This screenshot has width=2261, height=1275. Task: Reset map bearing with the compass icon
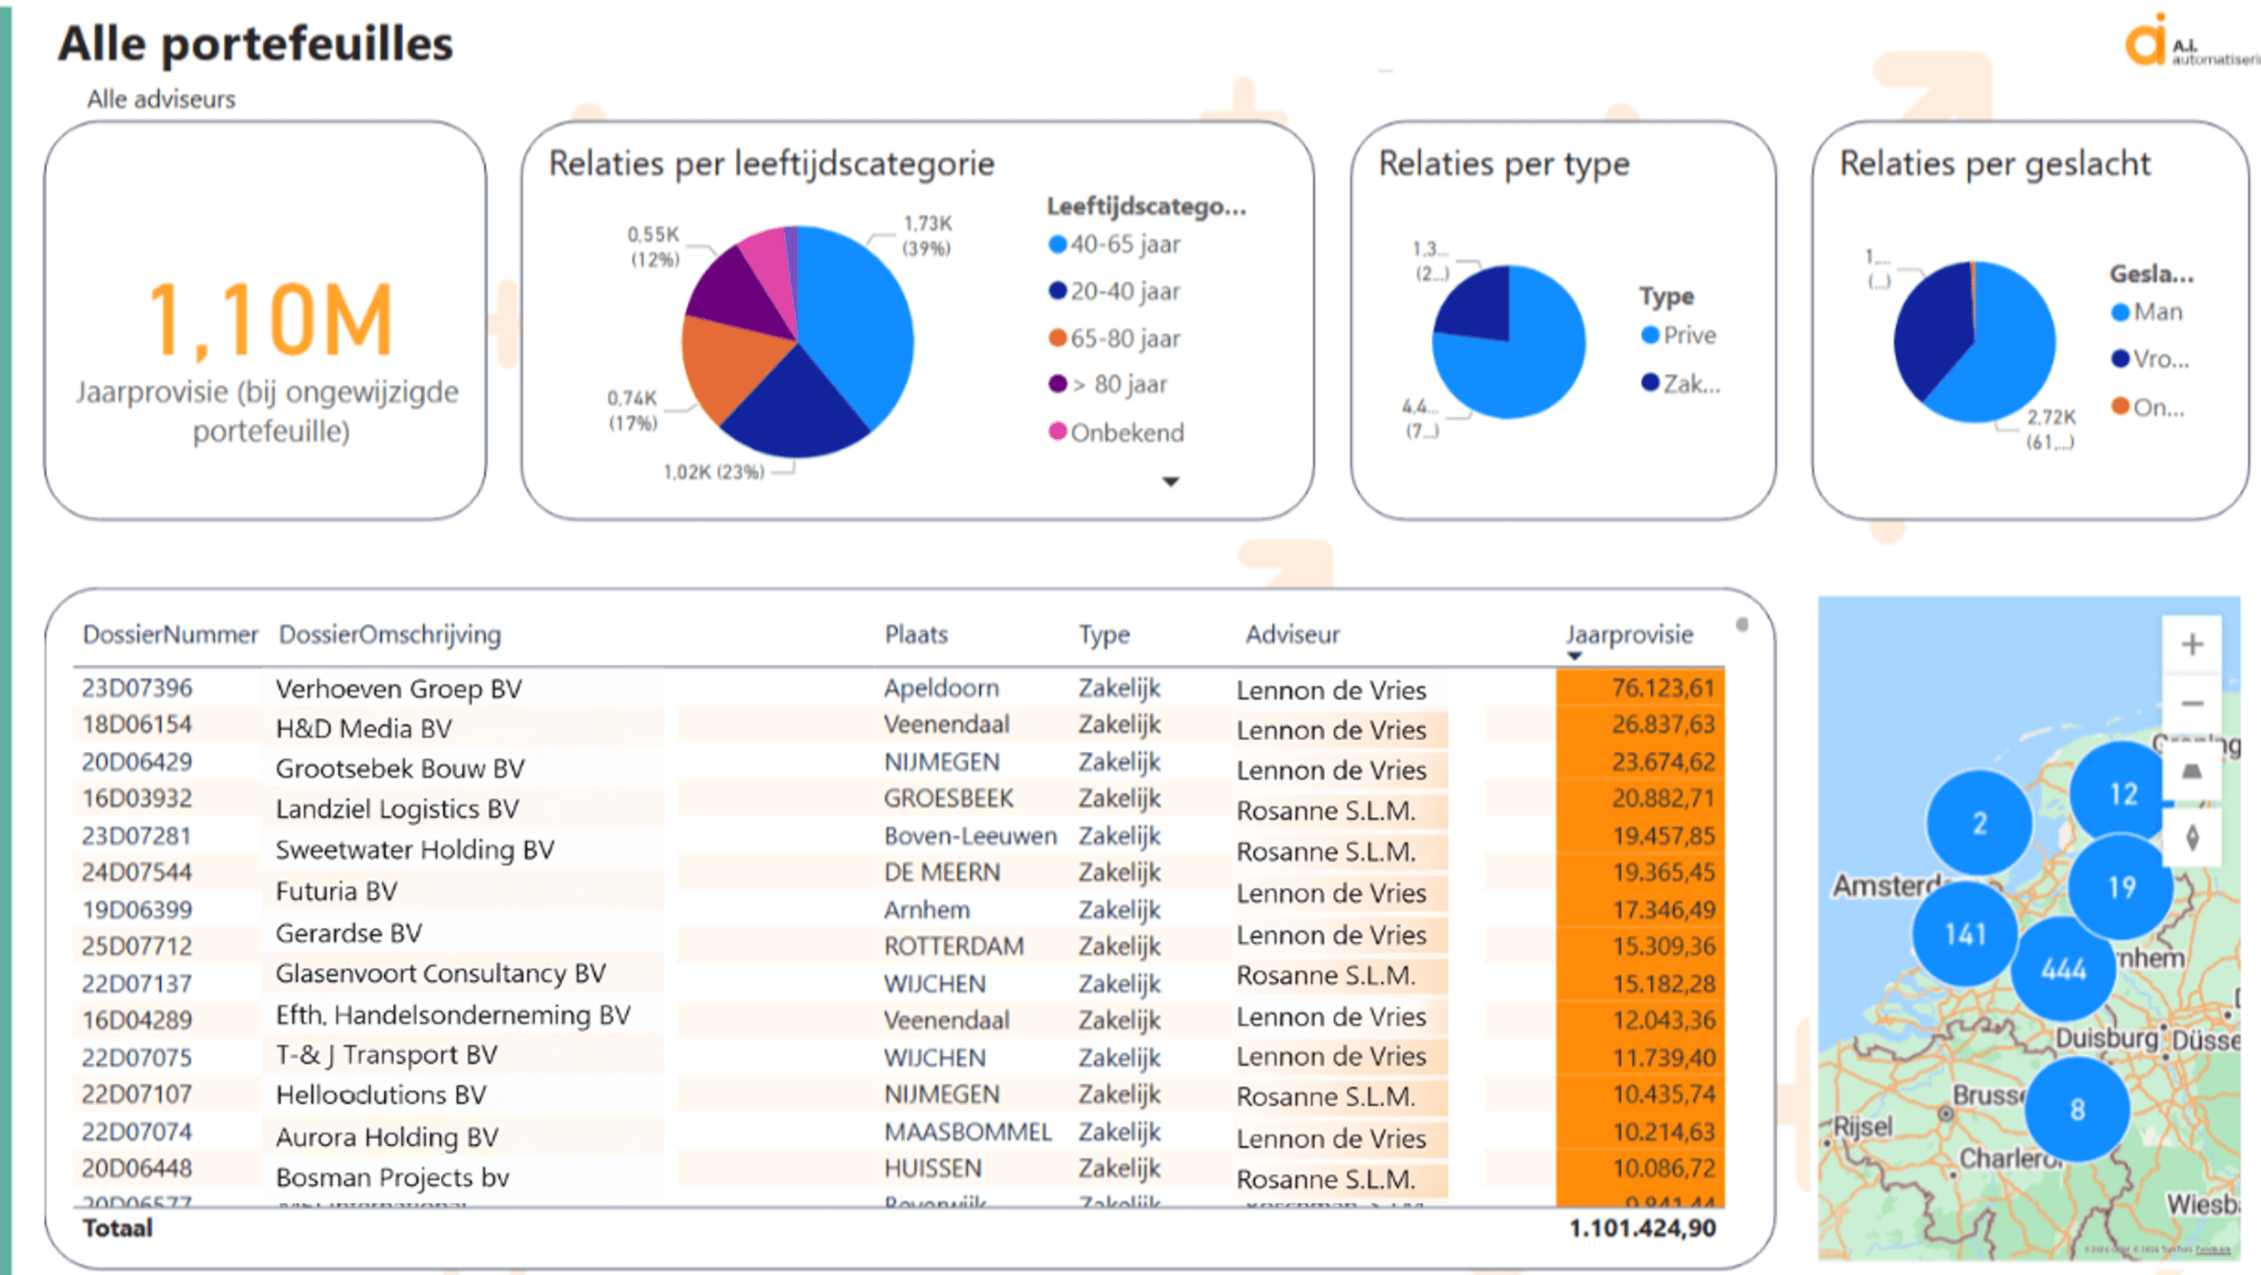[2191, 836]
